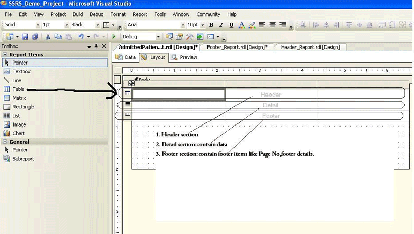Open the Report menu

(140, 14)
